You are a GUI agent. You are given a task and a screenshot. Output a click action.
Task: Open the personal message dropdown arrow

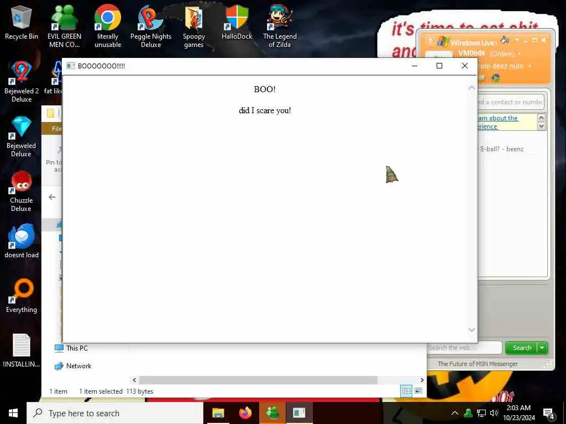click(530, 66)
